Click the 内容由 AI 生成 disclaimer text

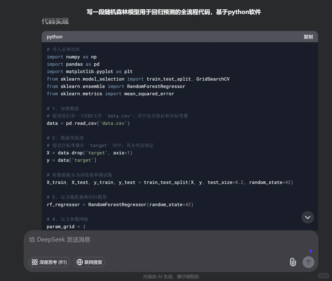(x=171, y=277)
